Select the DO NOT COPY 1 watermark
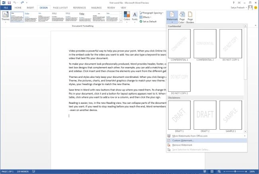Screen dimensions: 259x174 [x=231, y=43]
